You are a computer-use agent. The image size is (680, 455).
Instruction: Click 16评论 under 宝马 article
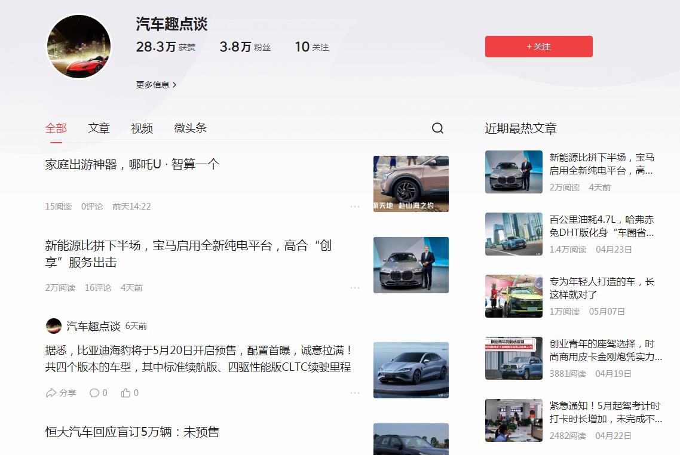(x=98, y=288)
